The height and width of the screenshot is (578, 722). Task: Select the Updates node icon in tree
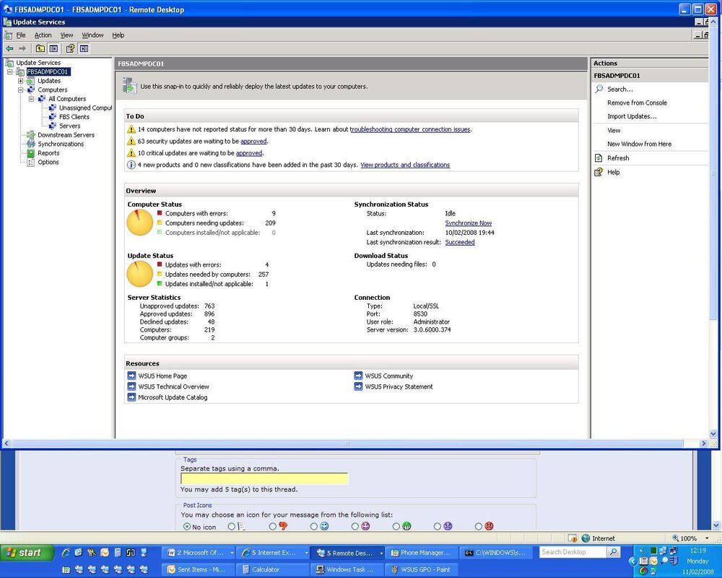pyautogui.click(x=30, y=81)
